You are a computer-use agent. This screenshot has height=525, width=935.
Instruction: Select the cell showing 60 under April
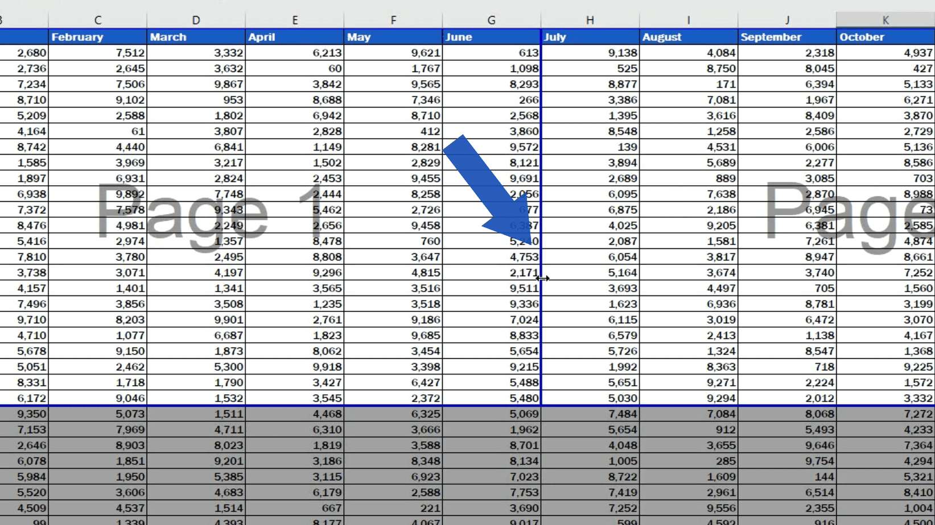(295, 68)
